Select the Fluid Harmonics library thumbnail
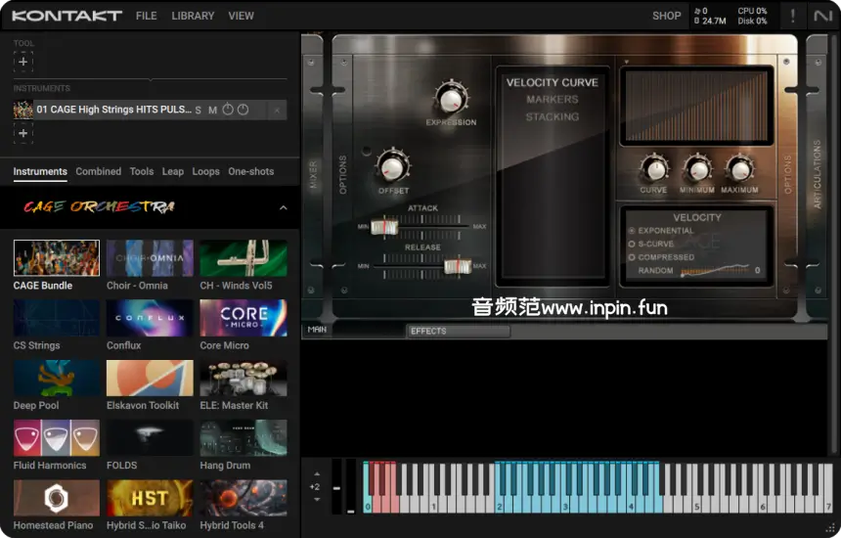Image resolution: width=841 pixels, height=538 pixels. point(57,438)
